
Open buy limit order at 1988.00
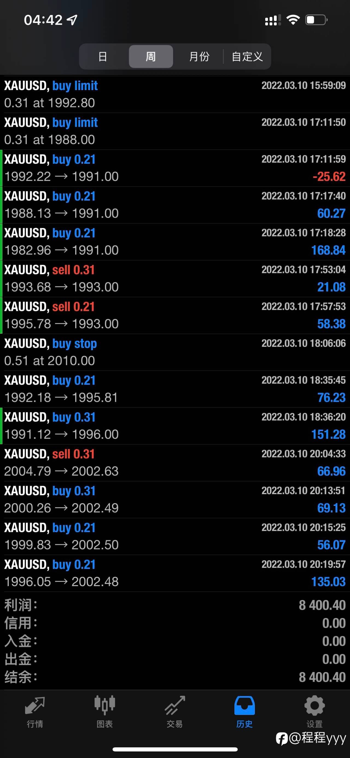[x=175, y=131]
